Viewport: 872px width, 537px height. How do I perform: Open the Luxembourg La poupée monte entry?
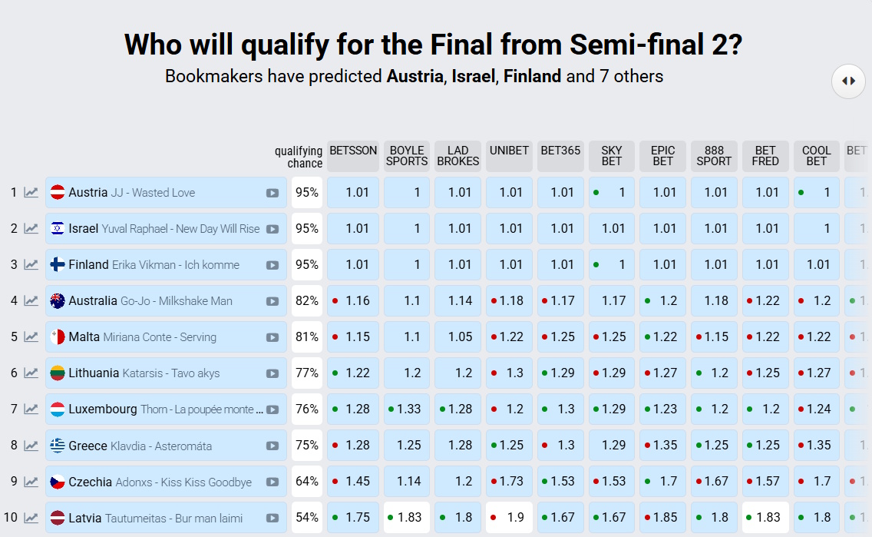point(167,409)
